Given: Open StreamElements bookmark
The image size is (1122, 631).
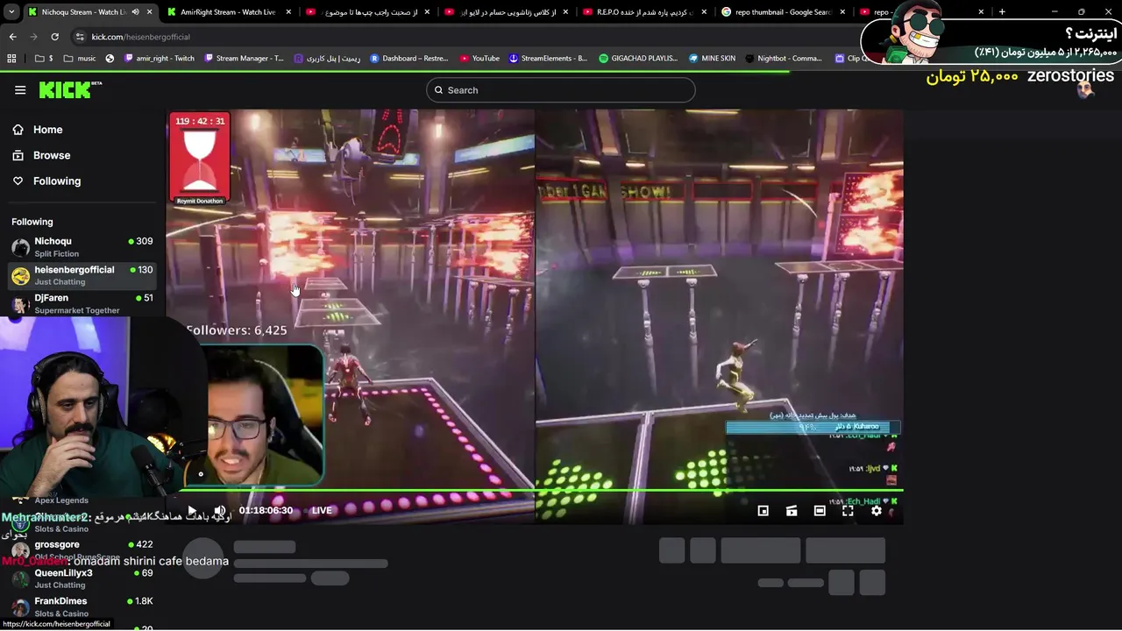Looking at the screenshot, I should pyautogui.click(x=548, y=59).
